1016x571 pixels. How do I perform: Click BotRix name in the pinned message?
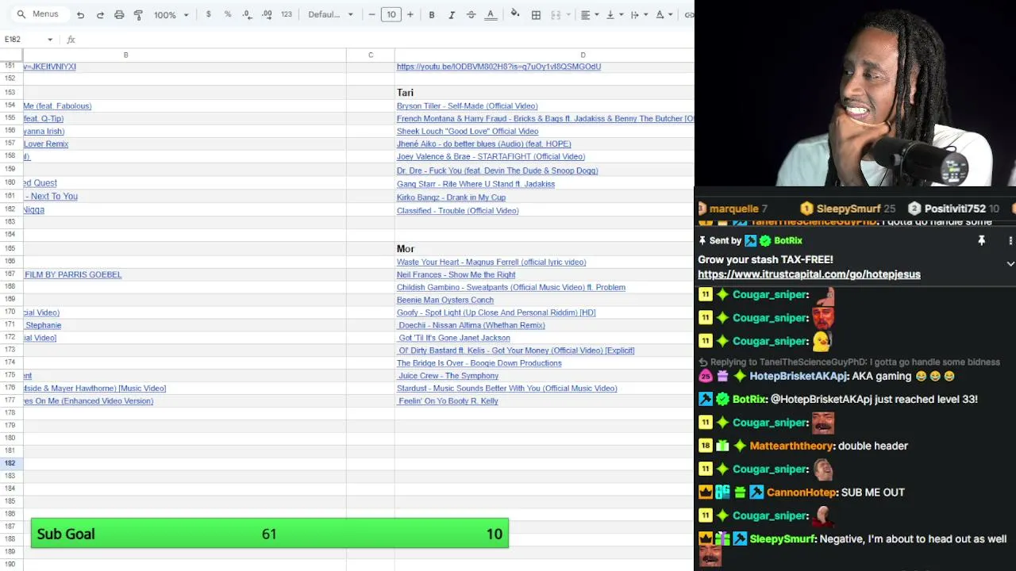pyautogui.click(x=787, y=240)
